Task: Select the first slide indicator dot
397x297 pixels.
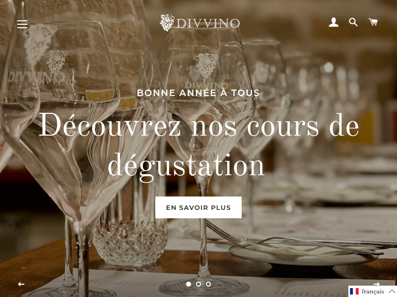Action: 189,284
